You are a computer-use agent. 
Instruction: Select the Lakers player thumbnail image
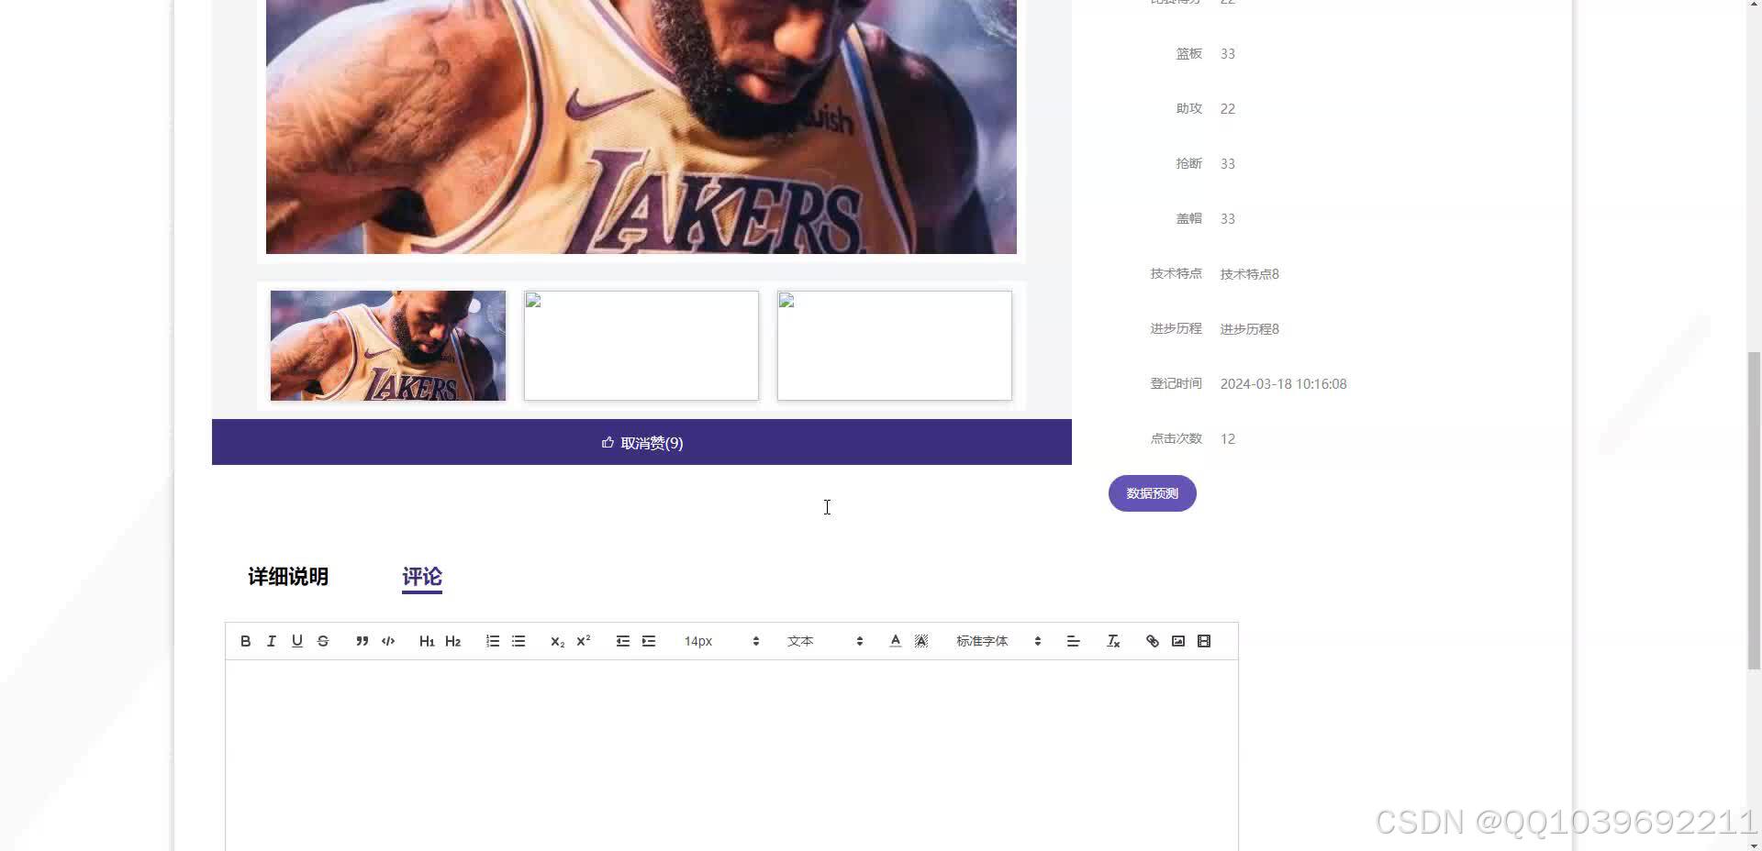pyautogui.click(x=388, y=346)
